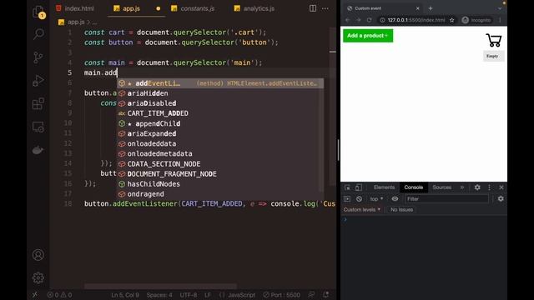
Task: Click the green Add a product button
Action: [x=368, y=36]
